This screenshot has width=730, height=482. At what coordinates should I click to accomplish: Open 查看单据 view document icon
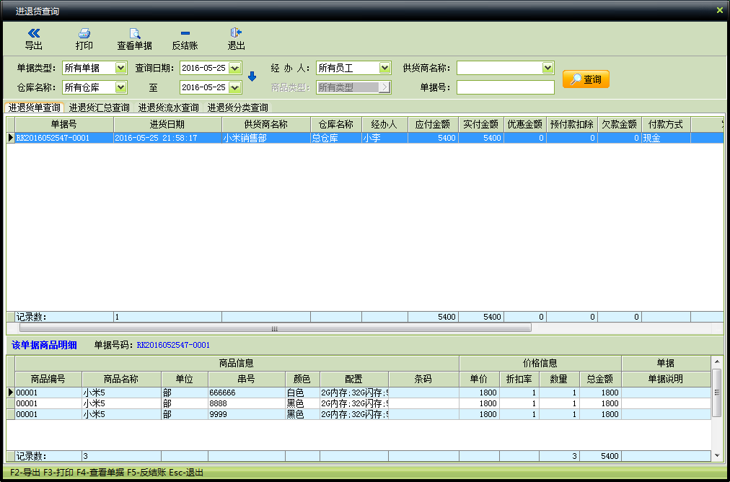point(134,33)
